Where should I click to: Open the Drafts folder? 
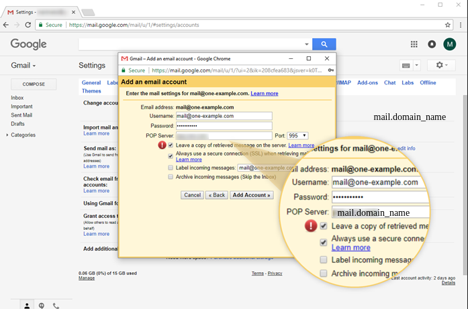pyautogui.click(x=17, y=123)
